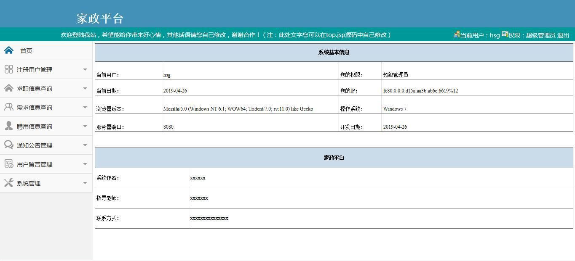This screenshot has width=575, height=261.
Task: Click the xxxxxxx teacher value
Action: (199, 198)
